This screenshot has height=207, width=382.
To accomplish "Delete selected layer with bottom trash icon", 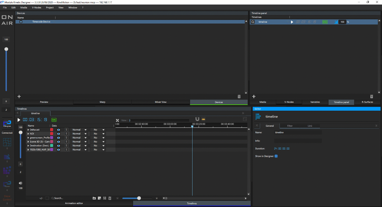I will click(x=110, y=198).
